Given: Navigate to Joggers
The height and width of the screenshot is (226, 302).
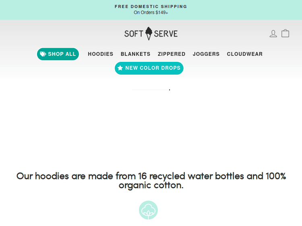Looking at the screenshot, I should (206, 54).
